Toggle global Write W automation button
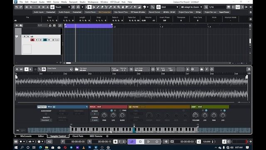266x150 pixels. pyautogui.click(x=43, y=7)
